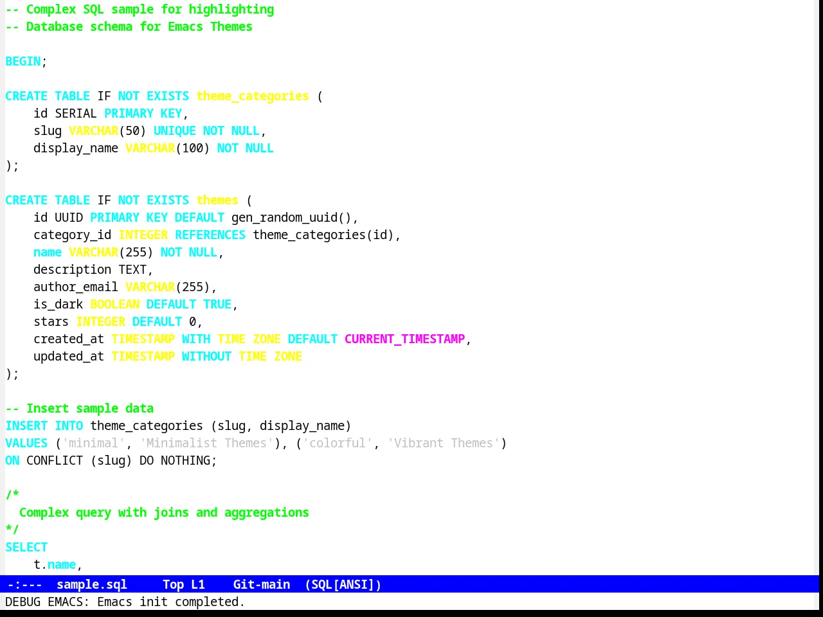
Task: Click the comment 'Database schema for Emacs Themes'
Action: [x=140, y=26]
